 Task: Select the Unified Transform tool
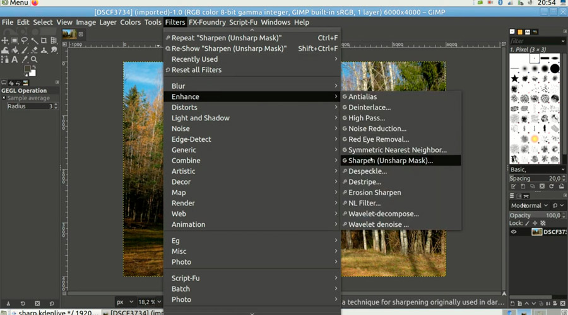click(x=54, y=40)
